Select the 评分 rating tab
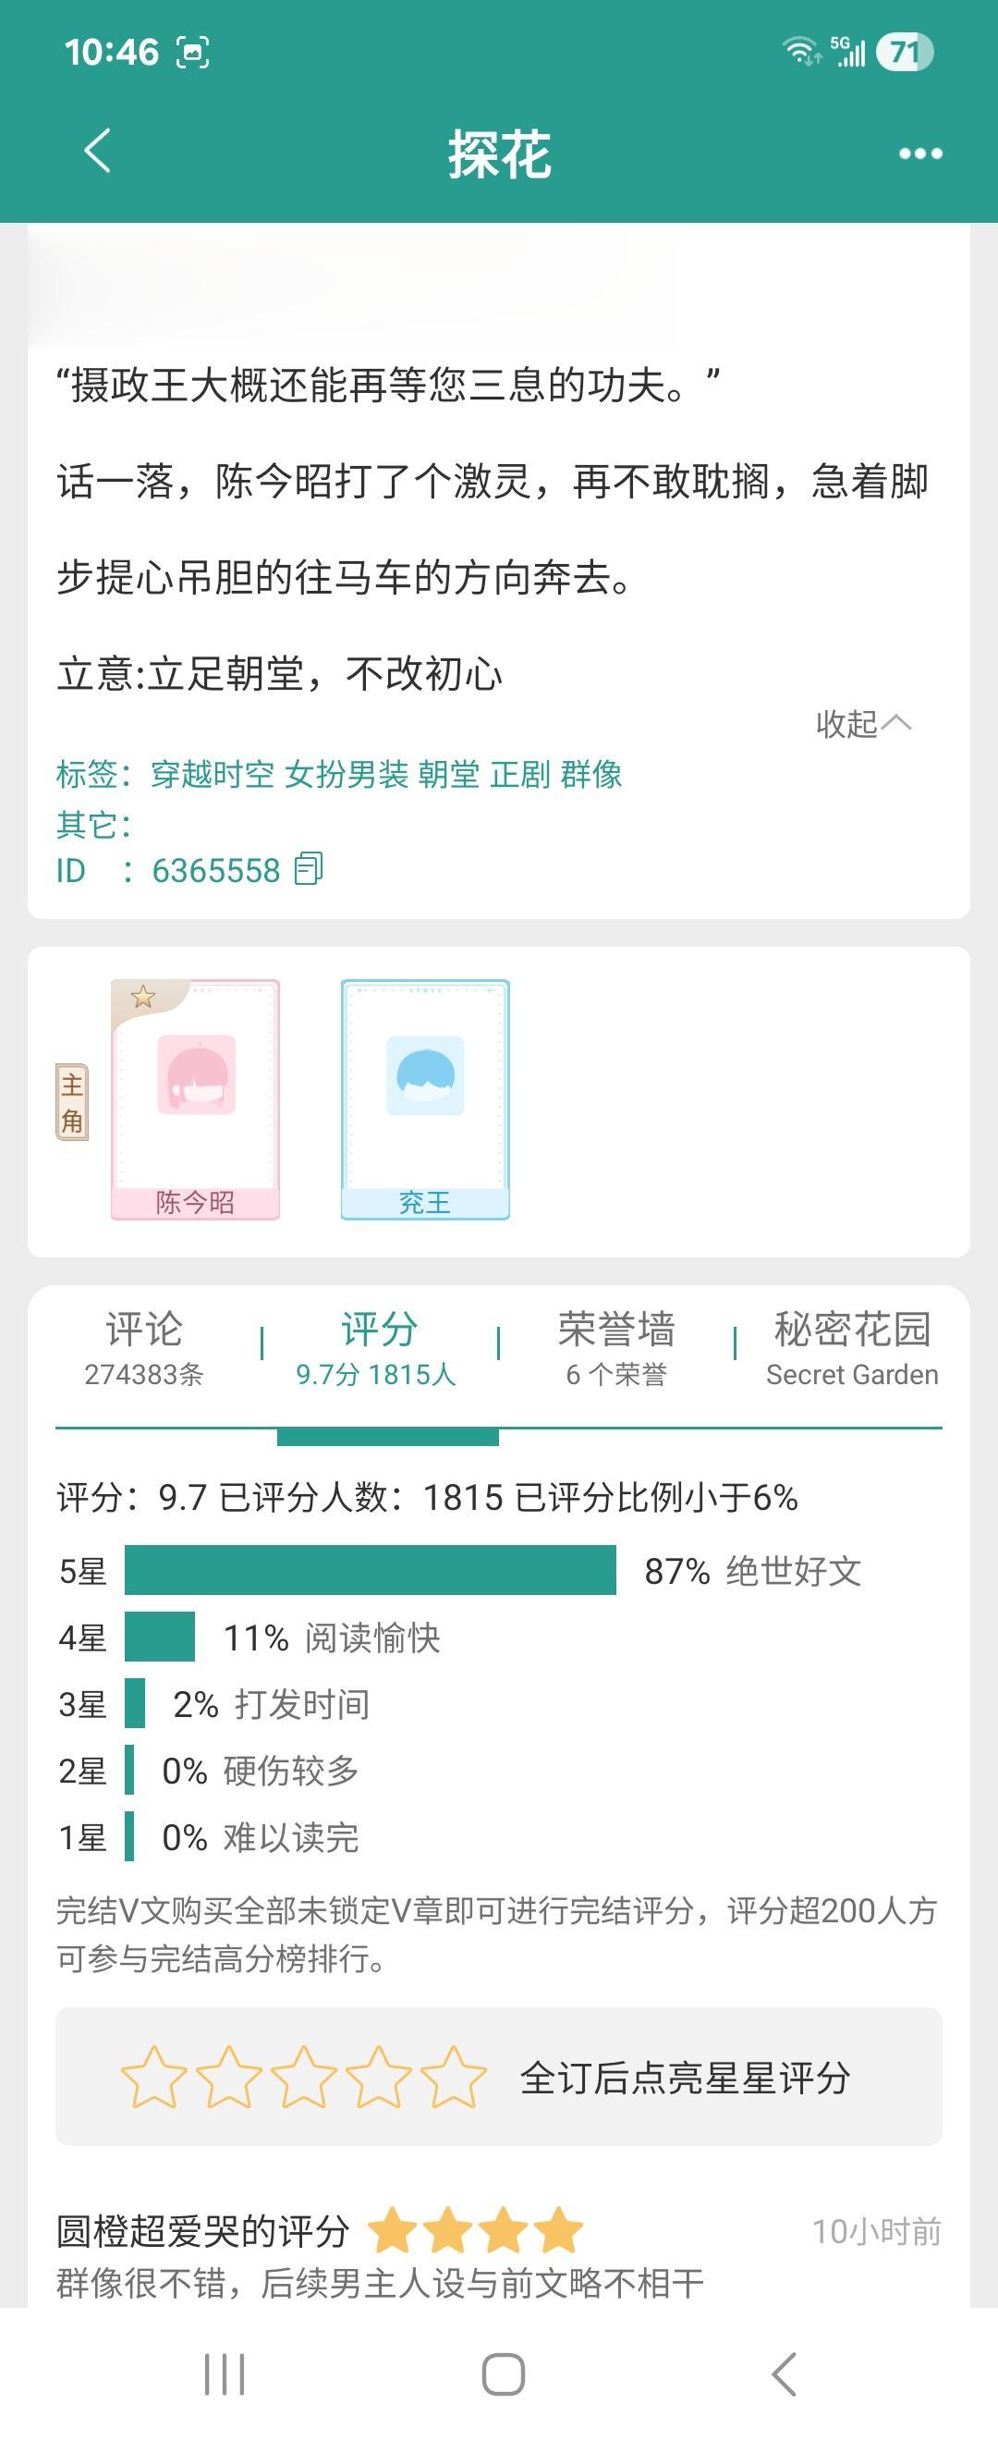Image resolution: width=998 pixels, height=2441 pixels. [x=378, y=1347]
